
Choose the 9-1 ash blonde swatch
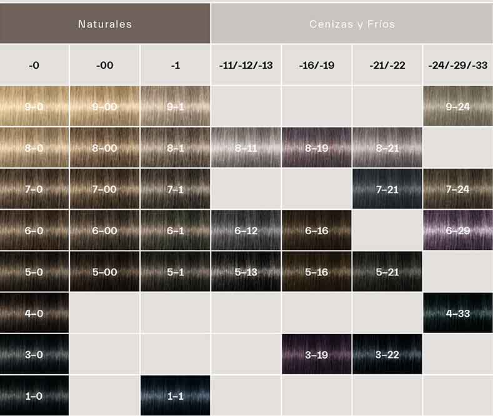(x=175, y=106)
